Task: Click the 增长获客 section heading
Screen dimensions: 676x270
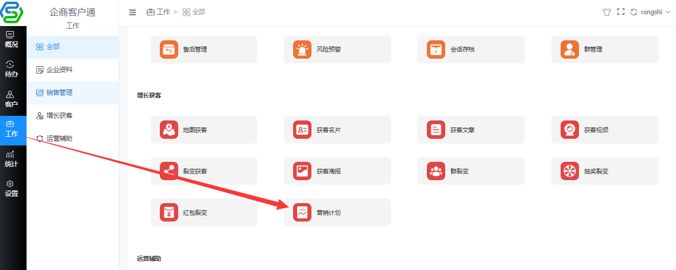Action: [x=149, y=95]
